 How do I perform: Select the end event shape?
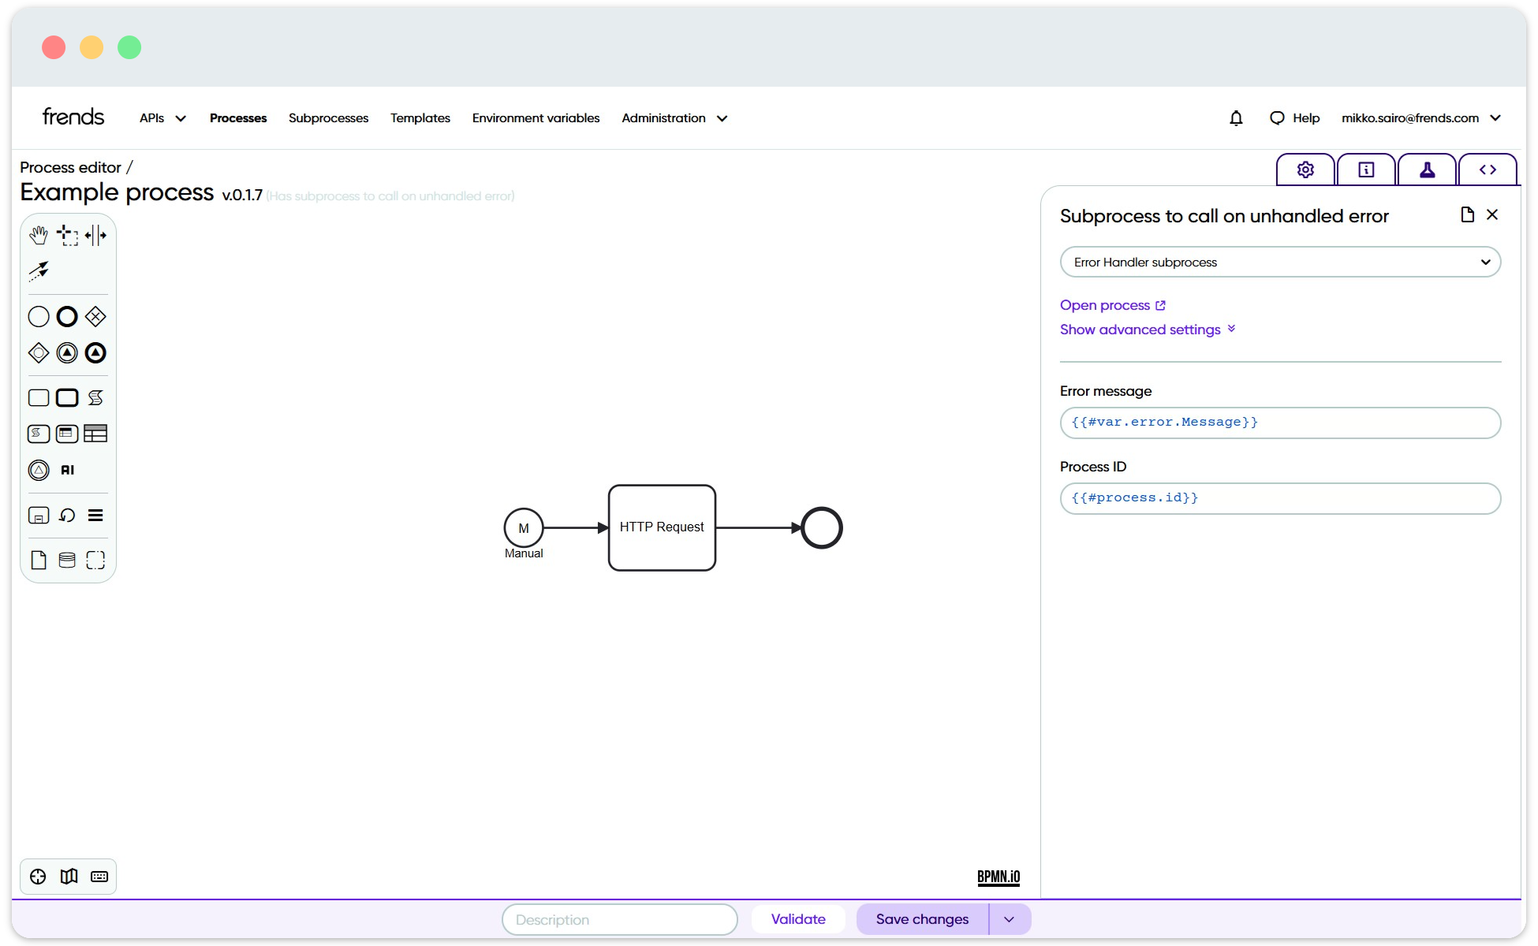(x=66, y=316)
